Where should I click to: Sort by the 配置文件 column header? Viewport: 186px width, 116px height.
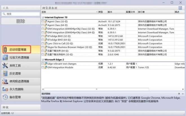point(132,12)
